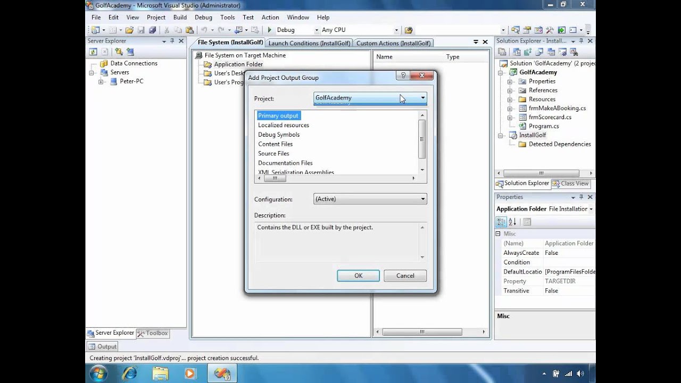Click the Object Browser toolbar icon
The image size is (681, 383).
tap(538, 30)
